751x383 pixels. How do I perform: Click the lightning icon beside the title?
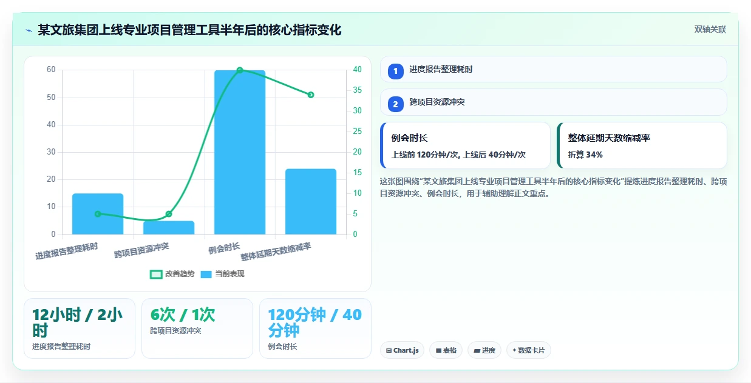[29, 30]
